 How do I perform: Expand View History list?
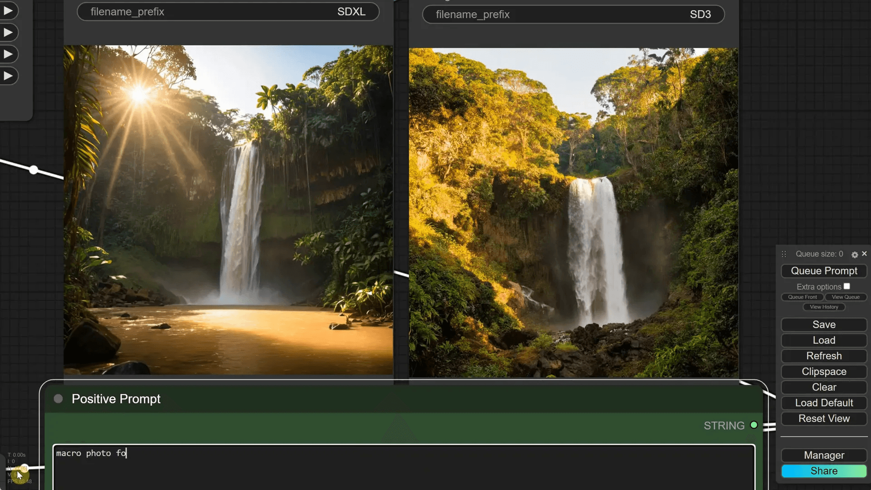pyautogui.click(x=824, y=307)
